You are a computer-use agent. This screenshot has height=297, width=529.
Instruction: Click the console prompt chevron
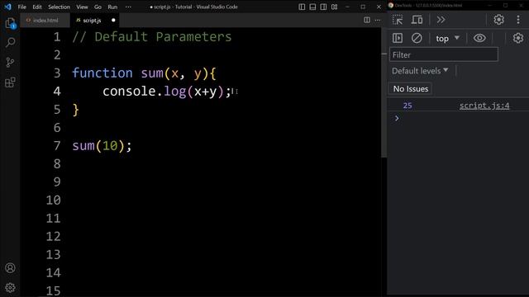pyautogui.click(x=397, y=118)
